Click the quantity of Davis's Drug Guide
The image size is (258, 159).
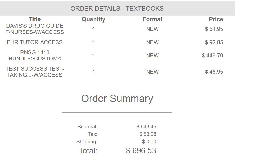[x=94, y=29]
